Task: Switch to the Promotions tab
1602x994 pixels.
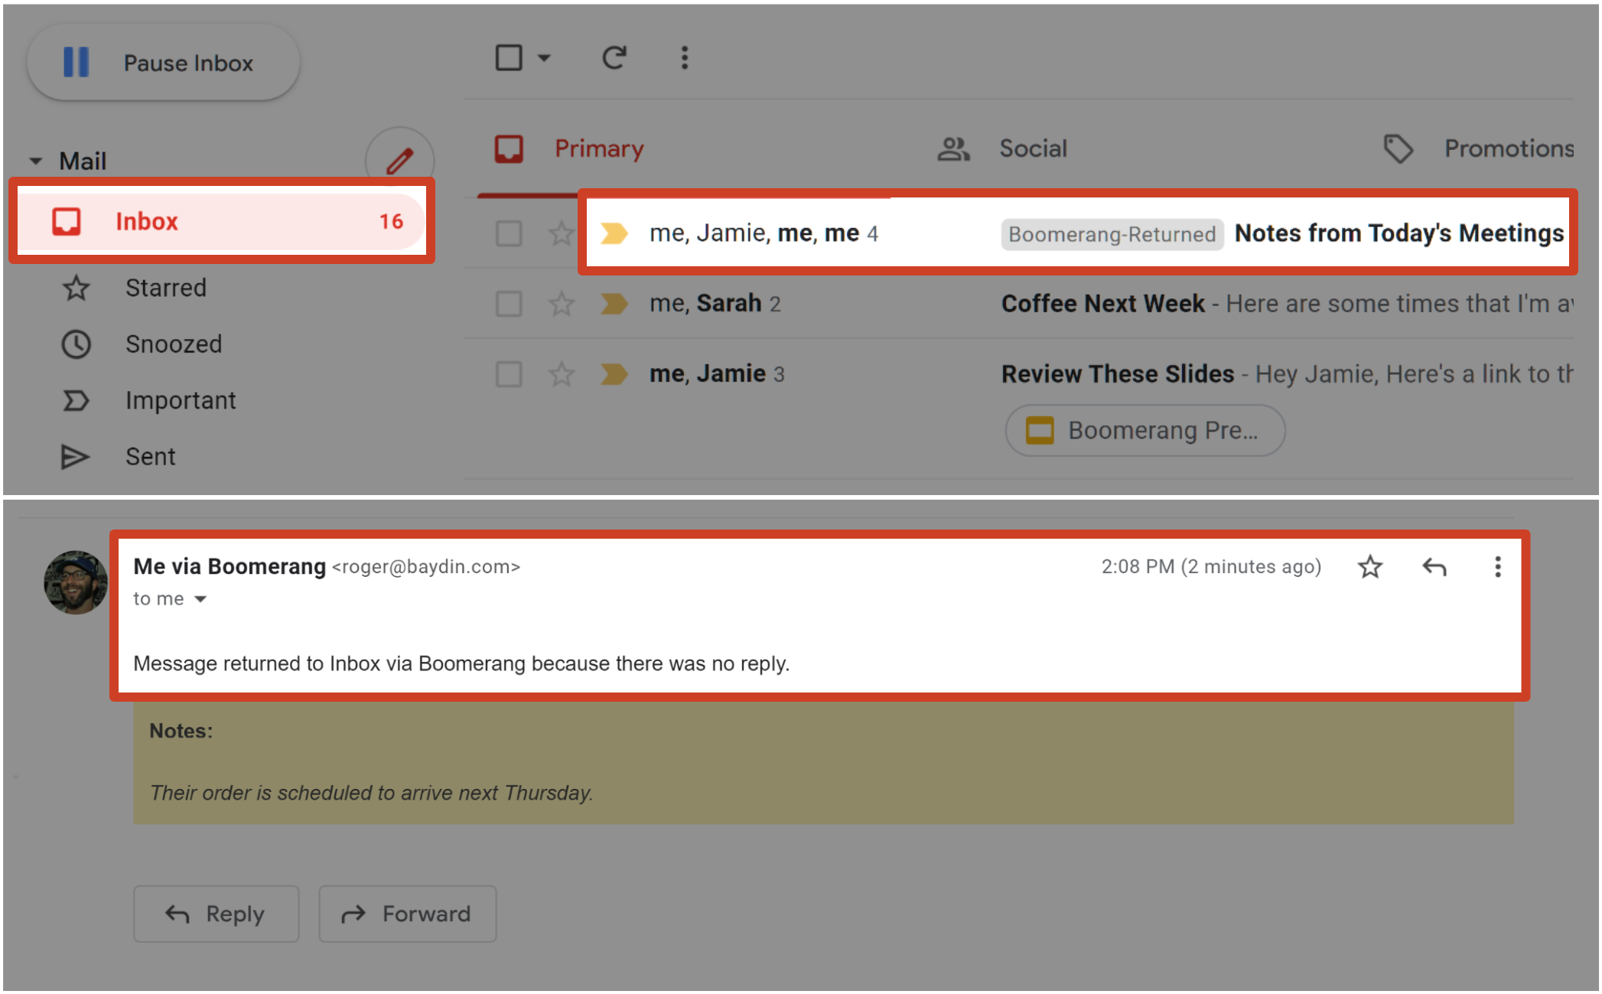Action: pyautogui.click(x=1508, y=148)
